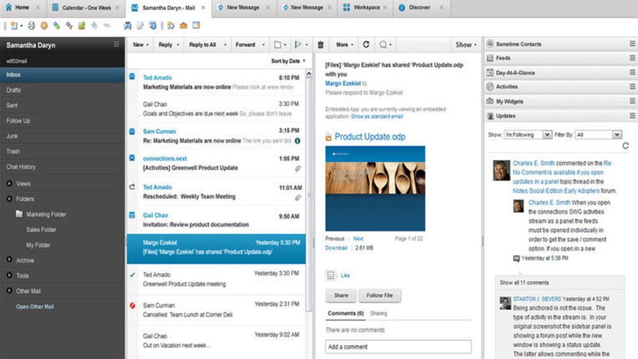Click the print icon in top toolbar
The height and width of the screenshot is (359, 638).
point(31,26)
